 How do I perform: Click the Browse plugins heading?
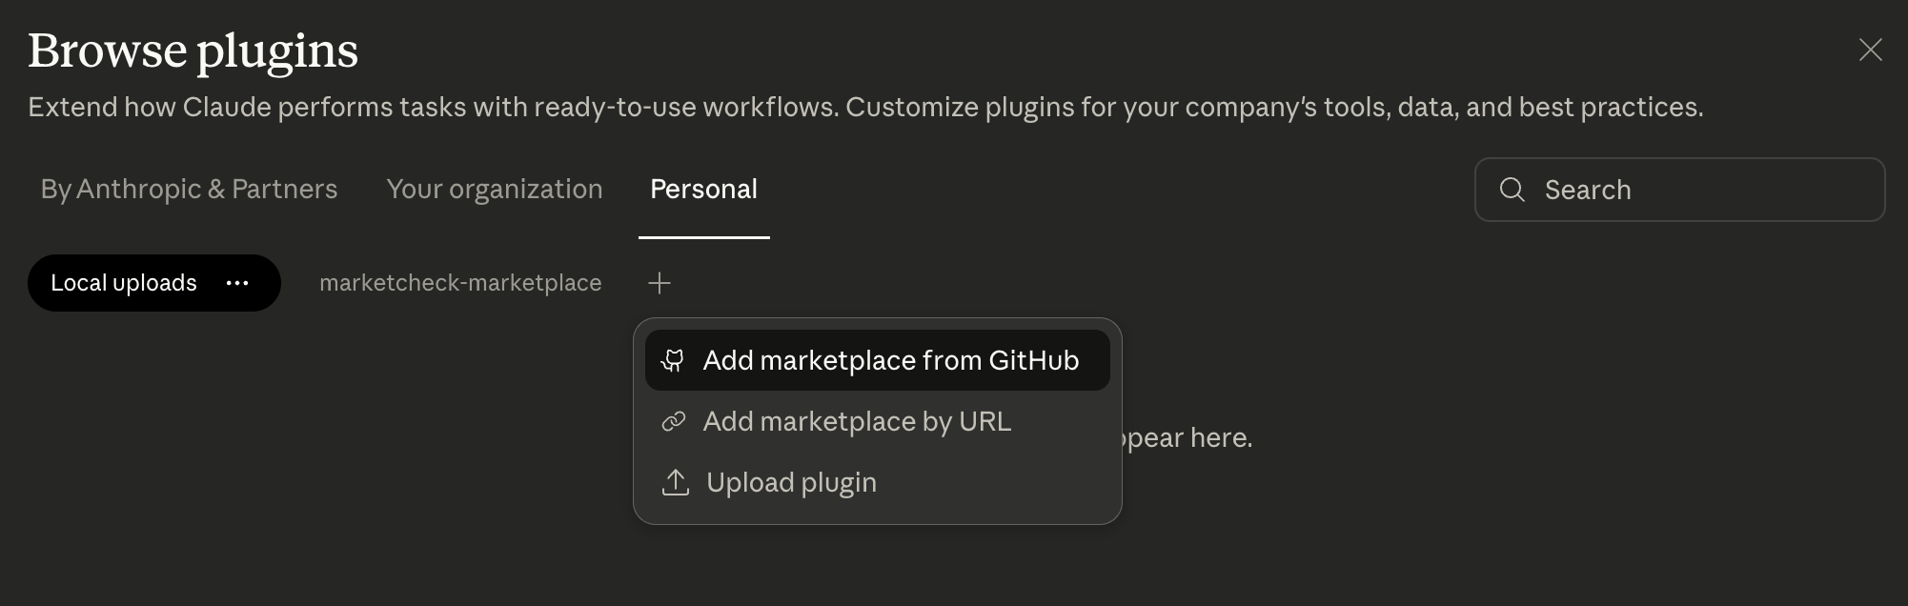click(x=193, y=50)
